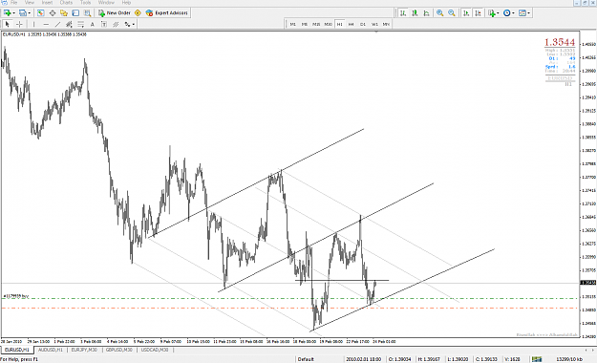Switch chart to Candlesticks mode

click(x=415, y=13)
